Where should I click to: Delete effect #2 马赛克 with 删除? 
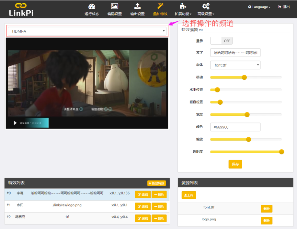(159, 218)
